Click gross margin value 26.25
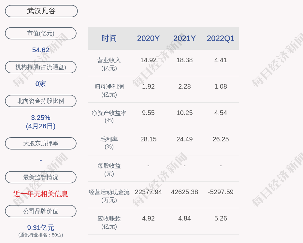 [x=221, y=139]
